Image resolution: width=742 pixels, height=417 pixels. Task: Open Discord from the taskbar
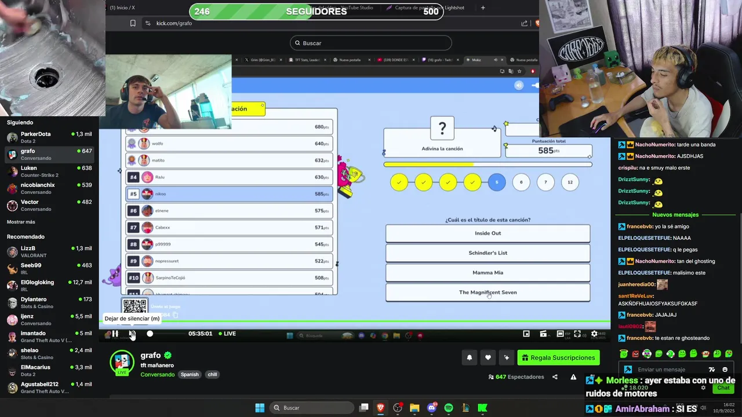[x=431, y=408]
